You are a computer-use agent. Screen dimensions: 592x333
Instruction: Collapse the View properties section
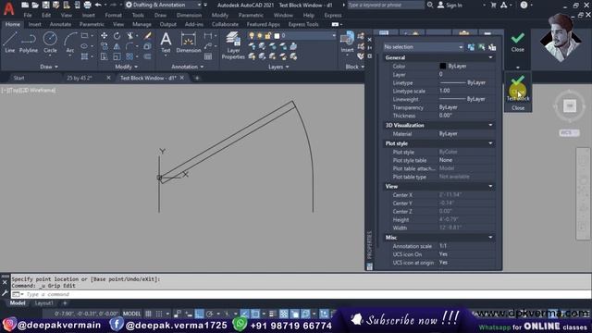pos(490,186)
